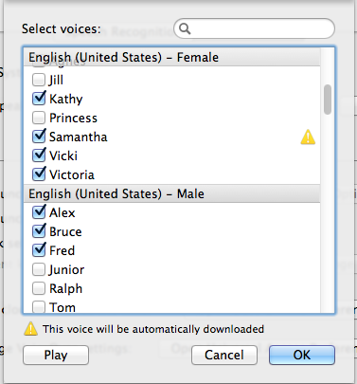Uncheck the Samantha voice
Image resolution: width=357 pixels, height=384 pixels.
pyautogui.click(x=39, y=137)
